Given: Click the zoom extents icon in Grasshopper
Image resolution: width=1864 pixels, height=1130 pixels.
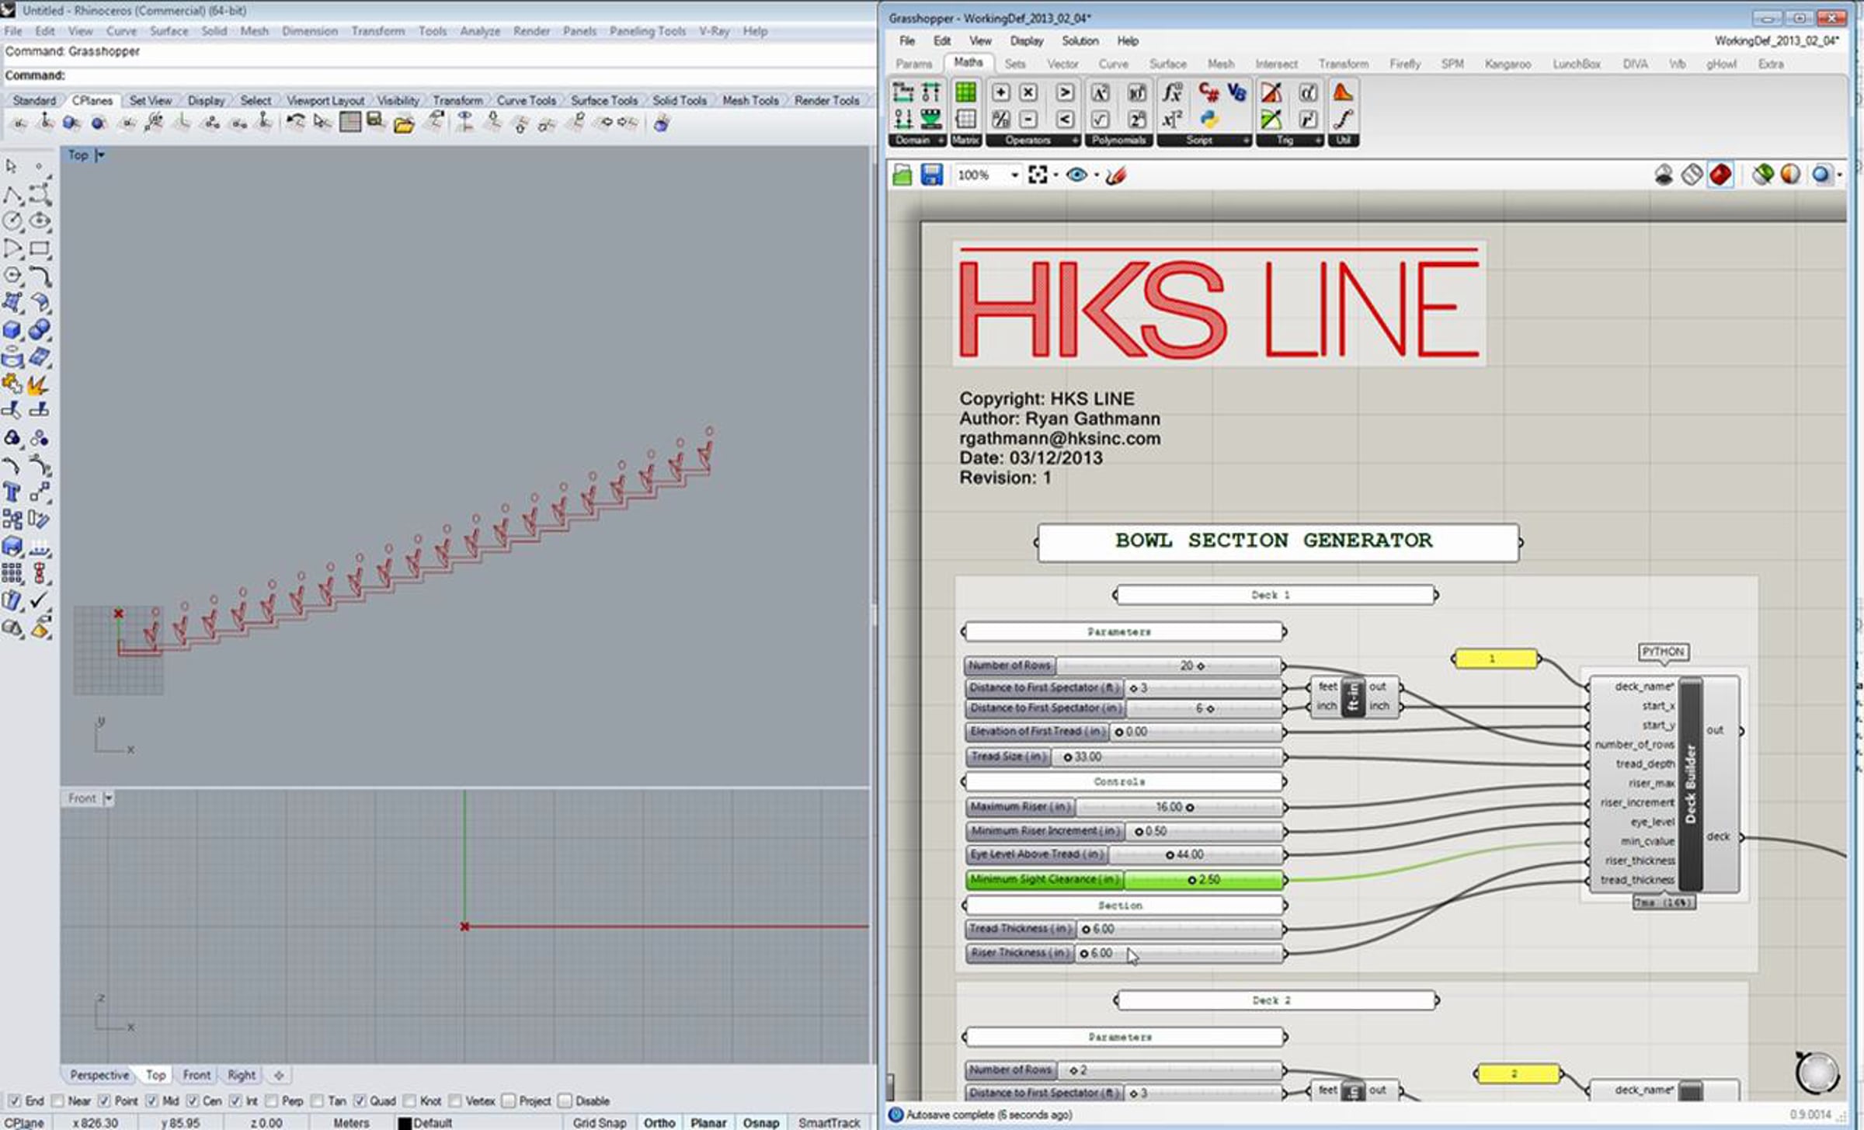Looking at the screenshot, I should (x=1037, y=175).
